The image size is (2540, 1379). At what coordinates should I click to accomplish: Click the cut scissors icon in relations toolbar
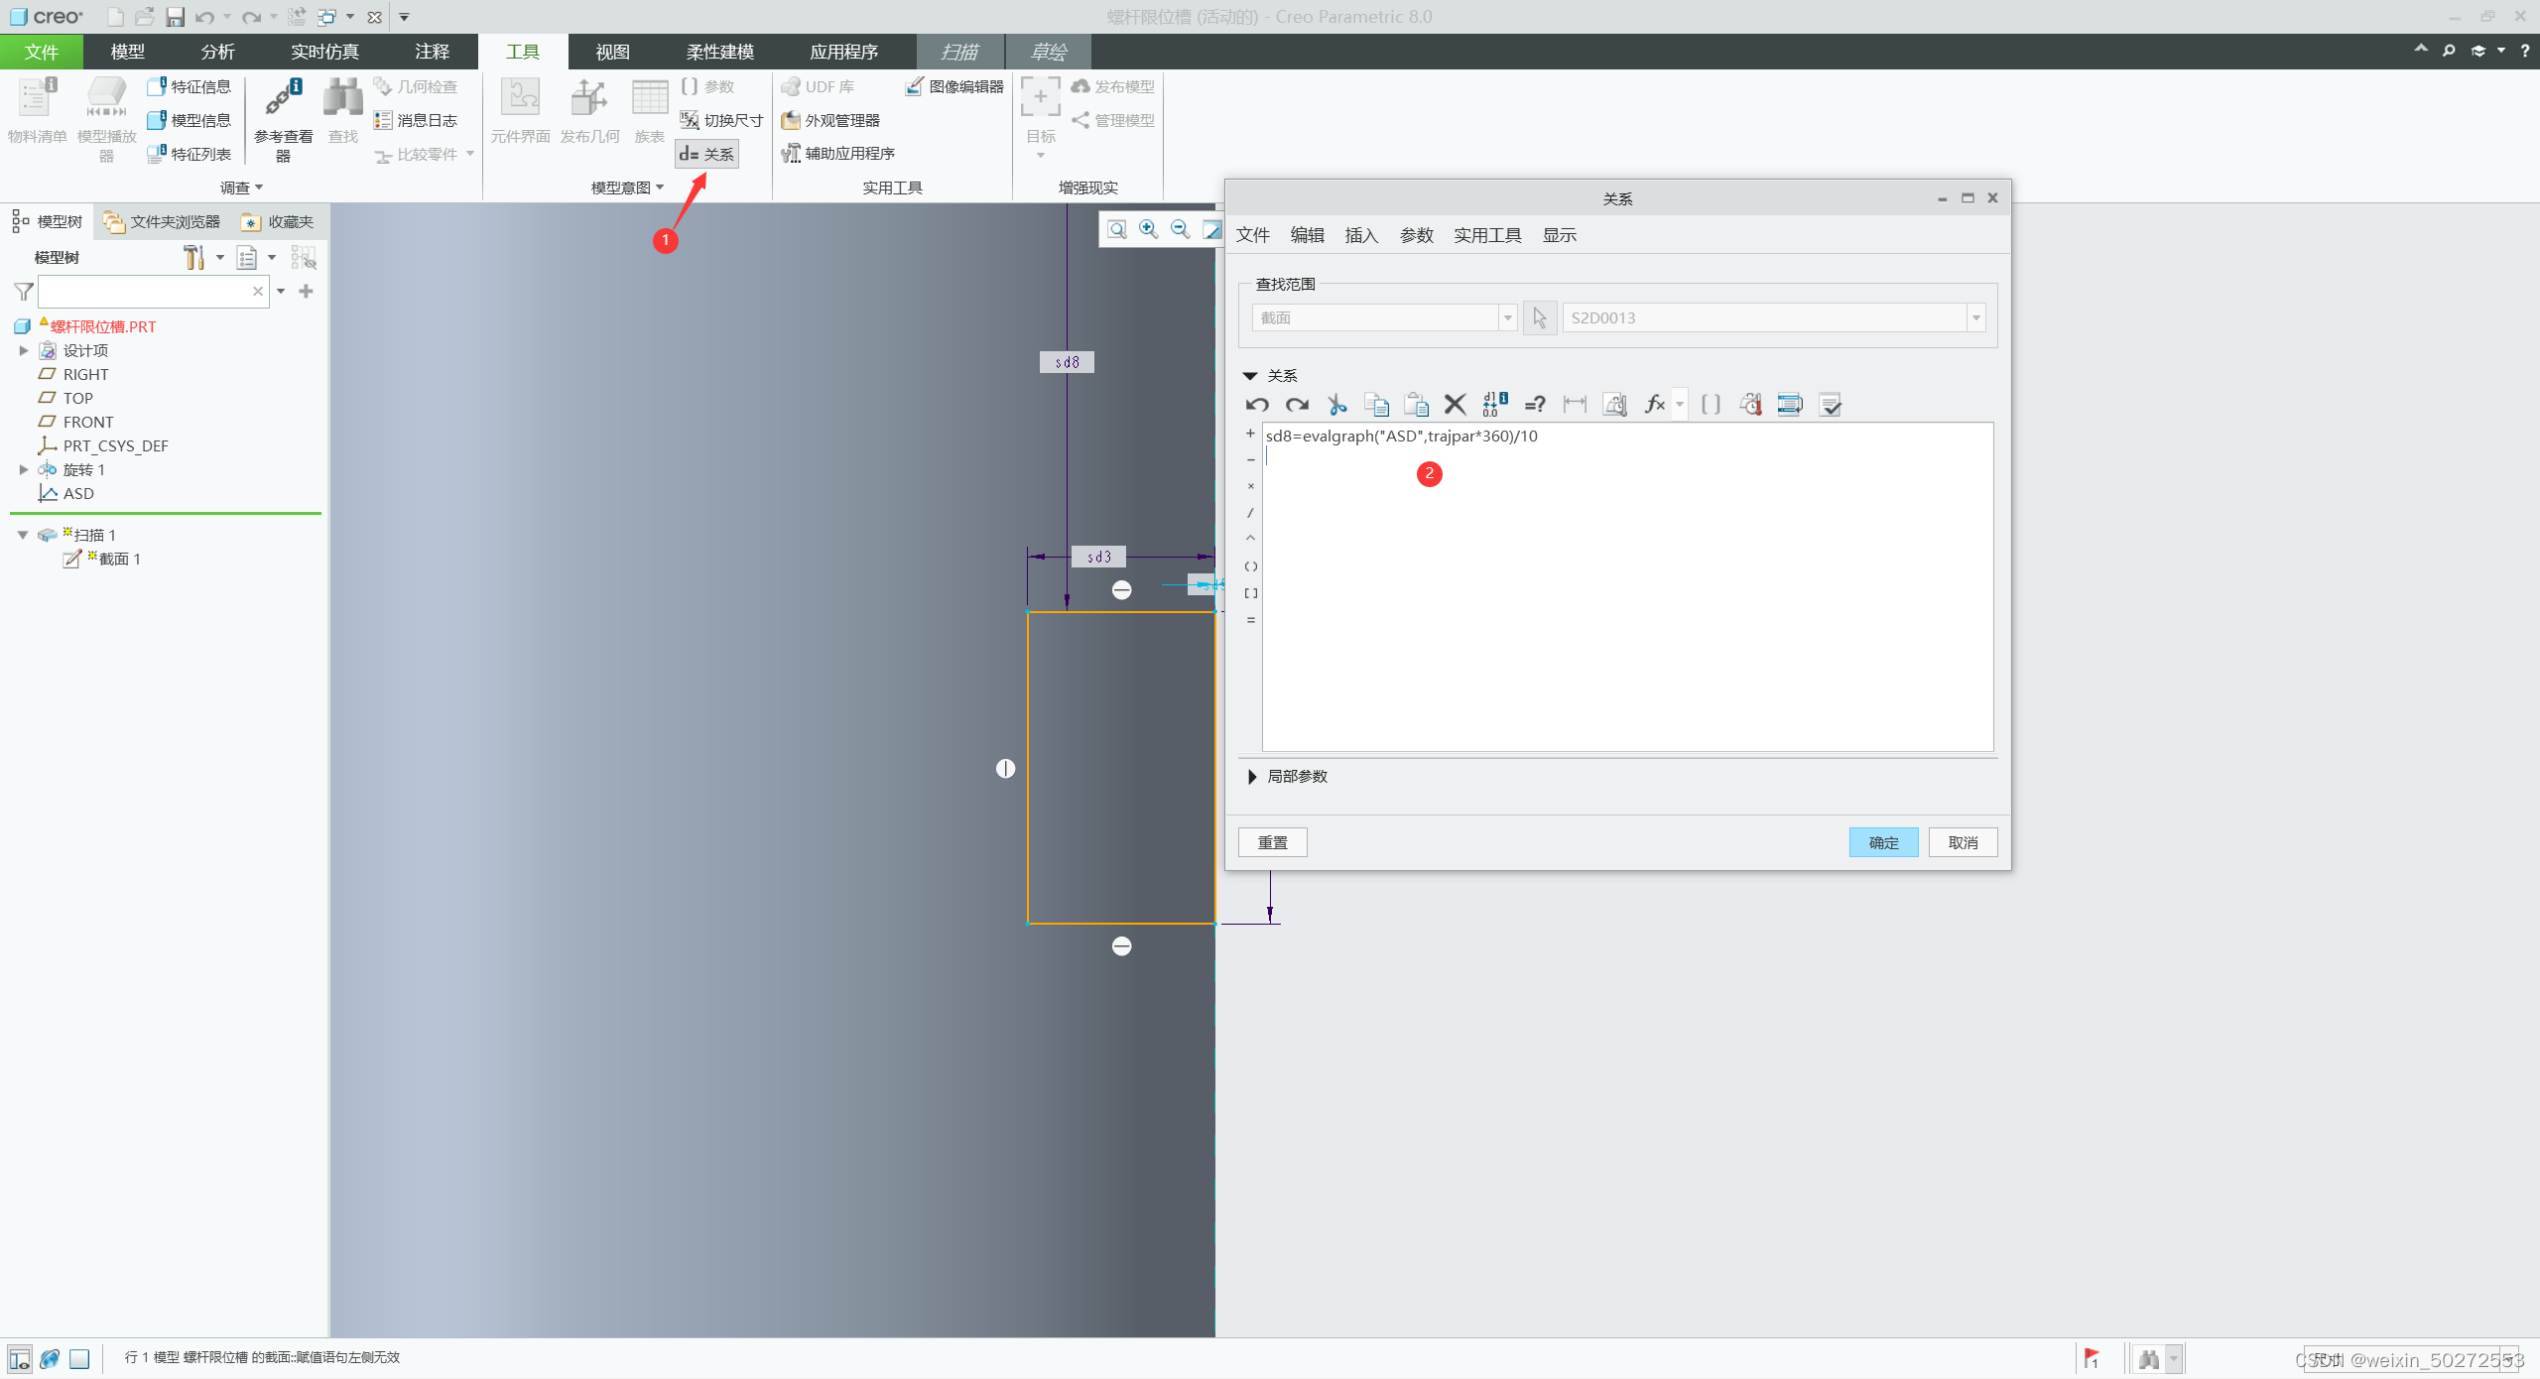point(1336,405)
